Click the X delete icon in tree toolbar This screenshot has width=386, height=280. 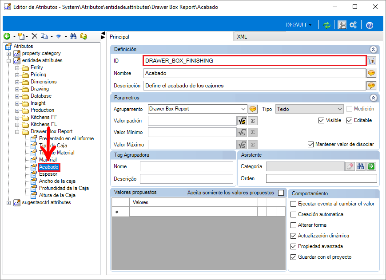[35, 36]
